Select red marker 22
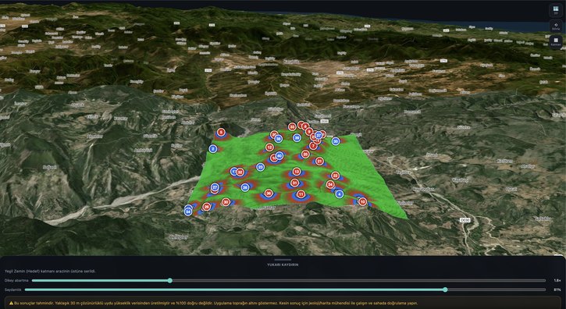The image size is (566, 309). point(336,176)
